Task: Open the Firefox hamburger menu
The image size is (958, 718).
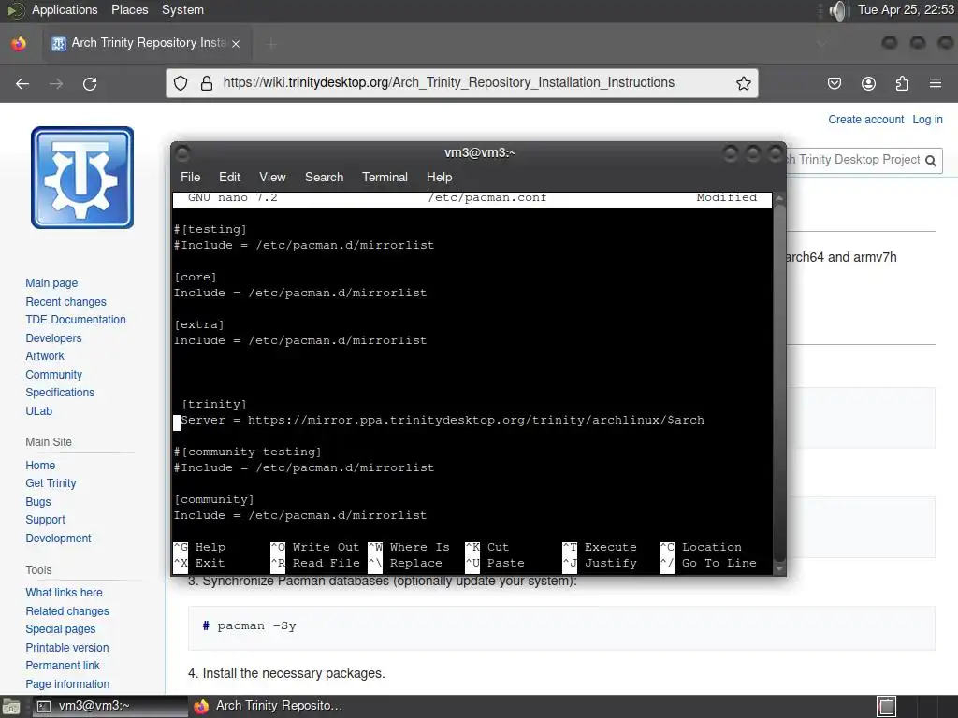Action: 936,83
